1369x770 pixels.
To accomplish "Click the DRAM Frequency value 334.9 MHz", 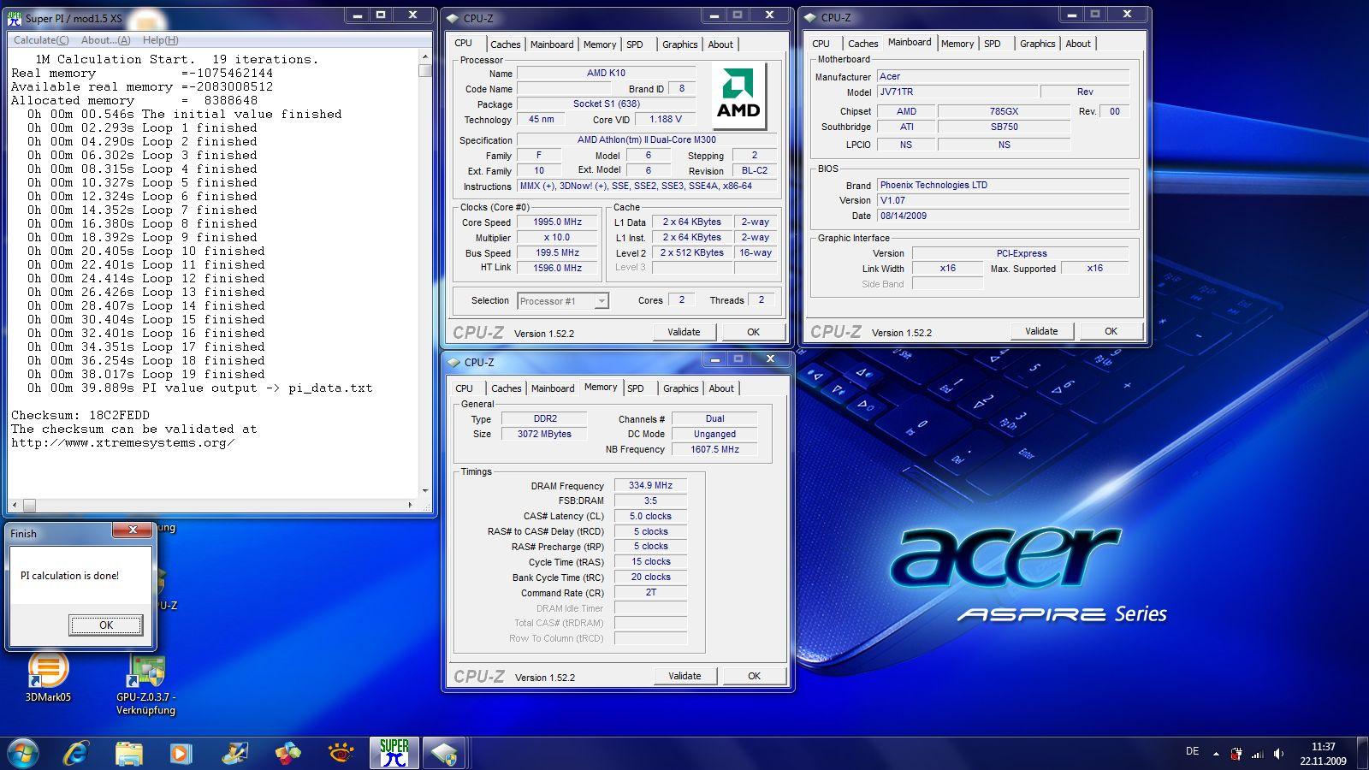I will click(650, 485).
